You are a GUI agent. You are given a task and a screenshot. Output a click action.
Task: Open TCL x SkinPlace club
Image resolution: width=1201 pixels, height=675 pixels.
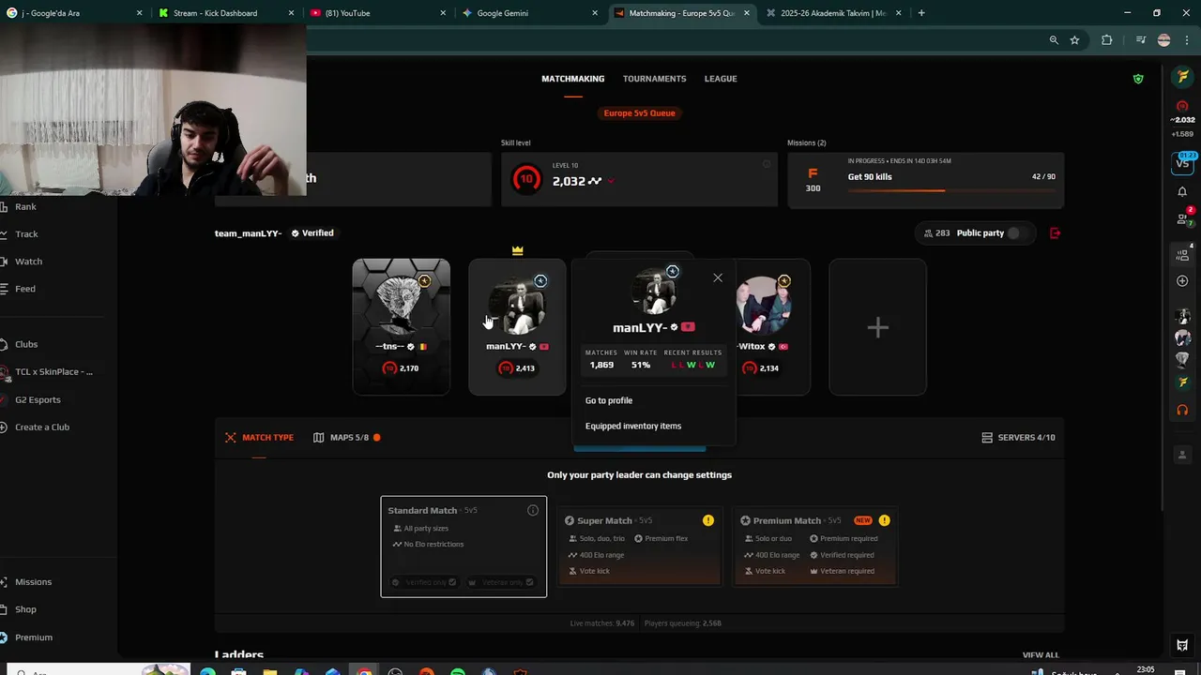[x=53, y=372]
